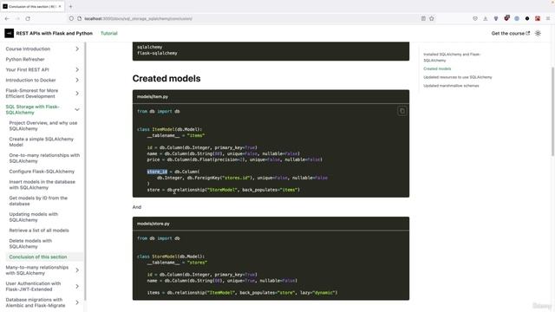The height and width of the screenshot is (312, 555).
Task: Go back with browser back arrow
Action: tap(7, 18)
